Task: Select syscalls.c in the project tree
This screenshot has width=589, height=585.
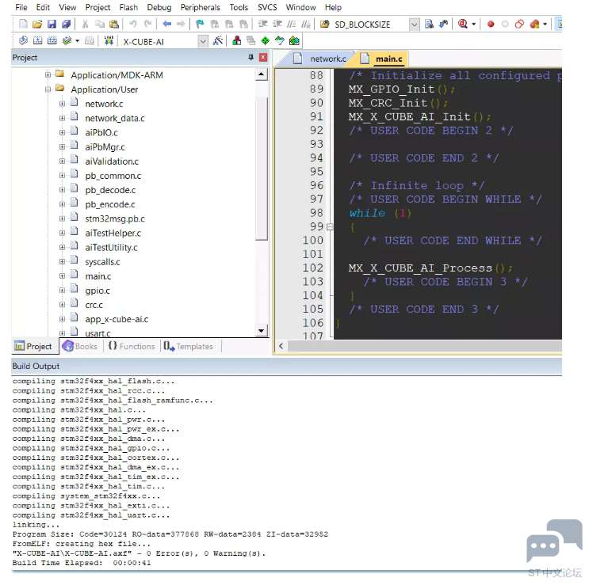Action: 102,262
